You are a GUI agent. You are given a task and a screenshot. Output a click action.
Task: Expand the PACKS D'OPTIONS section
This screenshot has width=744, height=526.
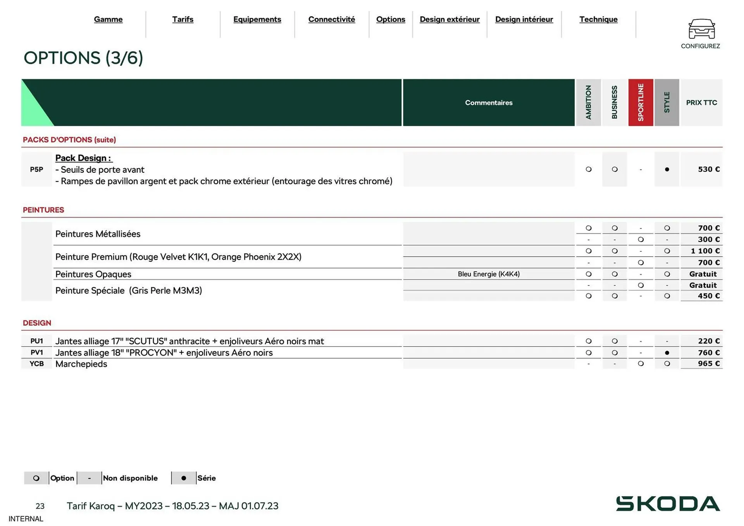(x=69, y=139)
